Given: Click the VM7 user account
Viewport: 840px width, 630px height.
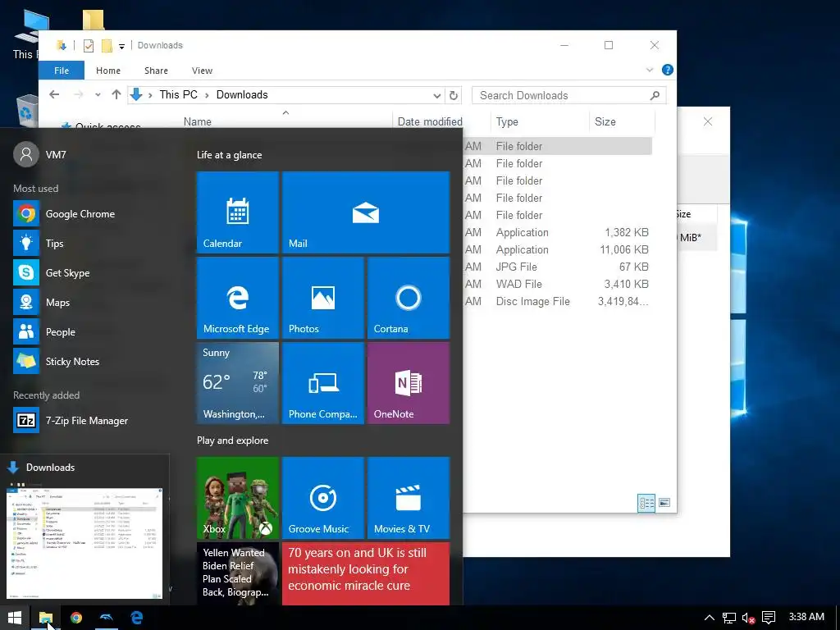Looking at the screenshot, I should coord(40,155).
